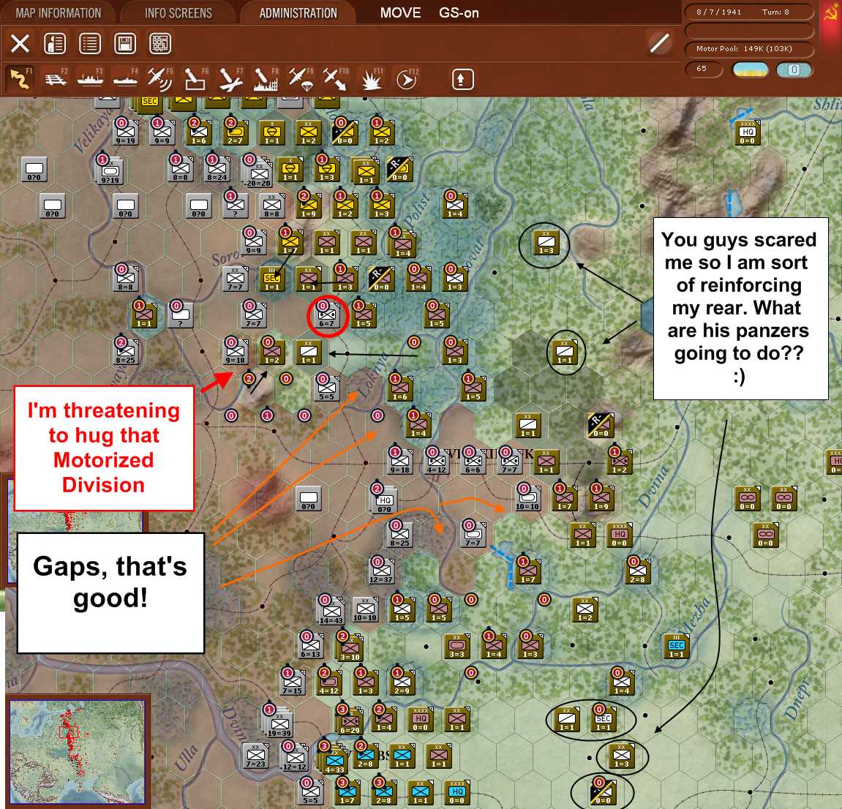Click the 'Turn: 8' indicator
Screen dimensions: 842x809
[775, 12]
